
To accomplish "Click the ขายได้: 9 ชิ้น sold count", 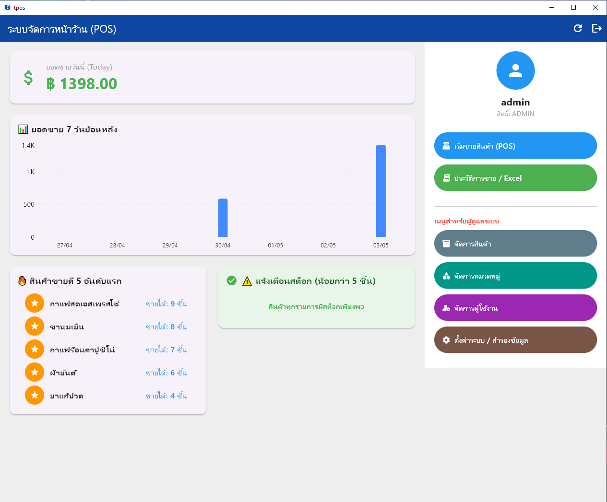I will coord(167,304).
